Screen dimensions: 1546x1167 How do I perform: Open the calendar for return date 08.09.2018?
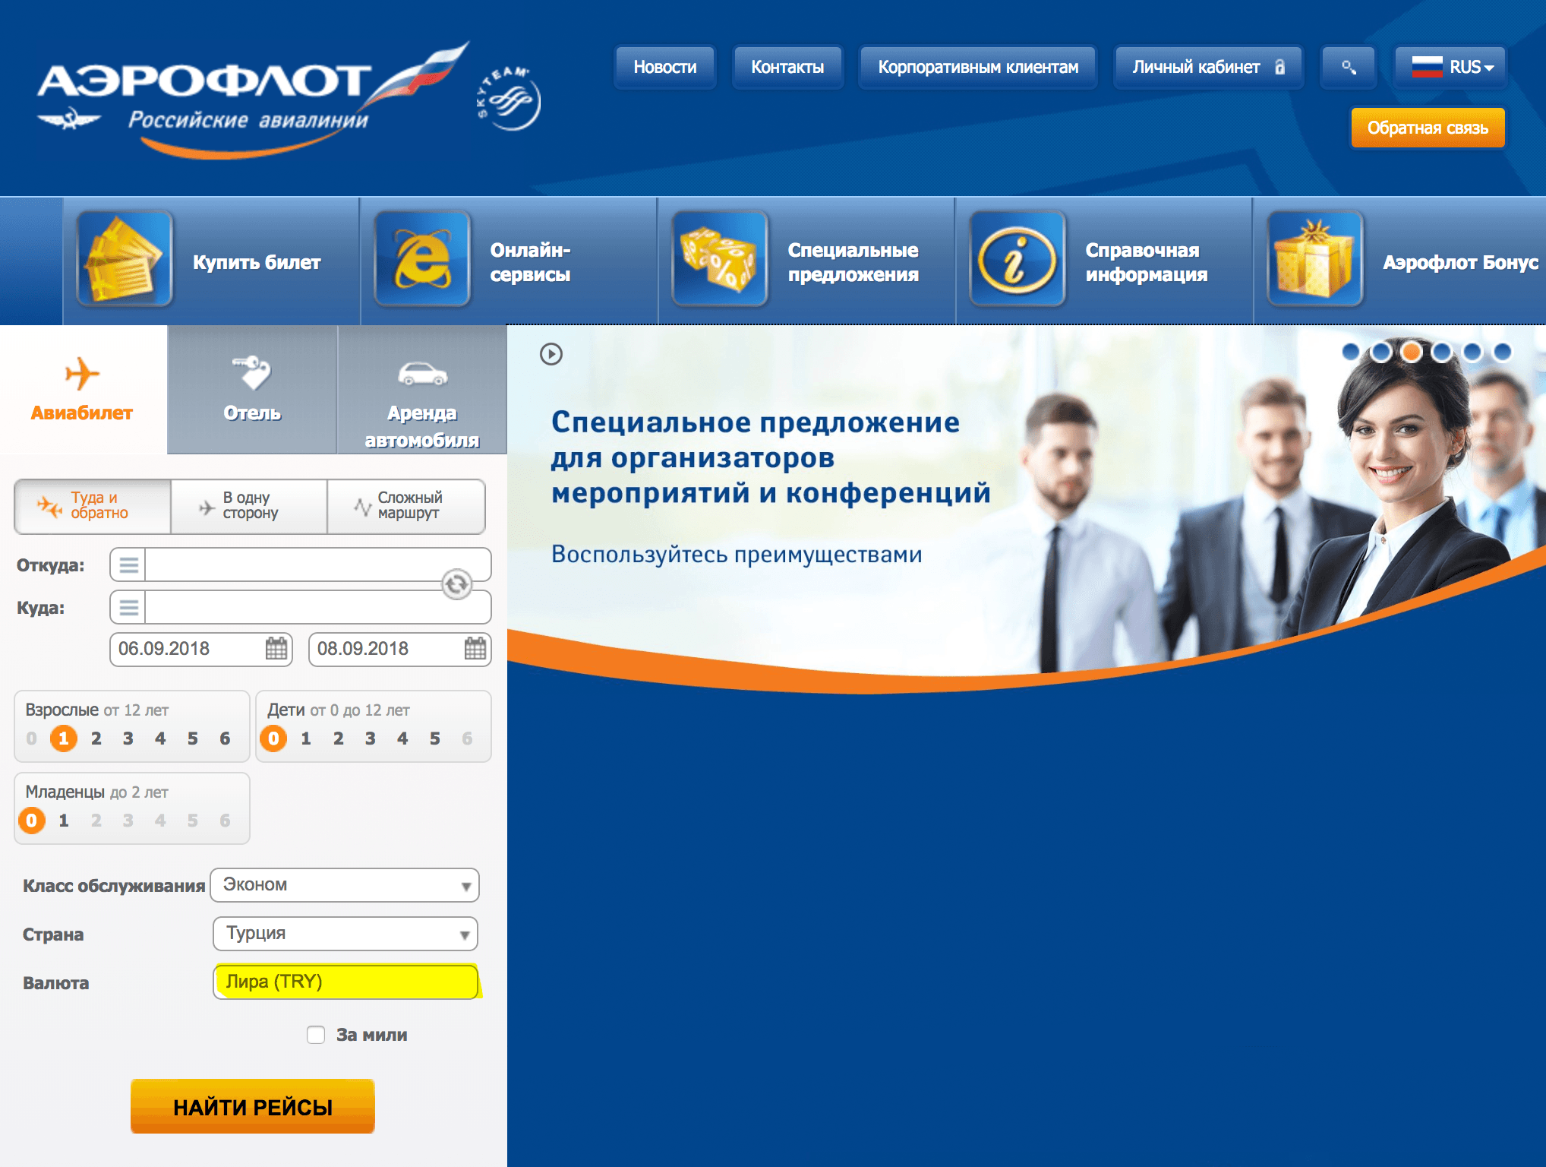click(475, 649)
